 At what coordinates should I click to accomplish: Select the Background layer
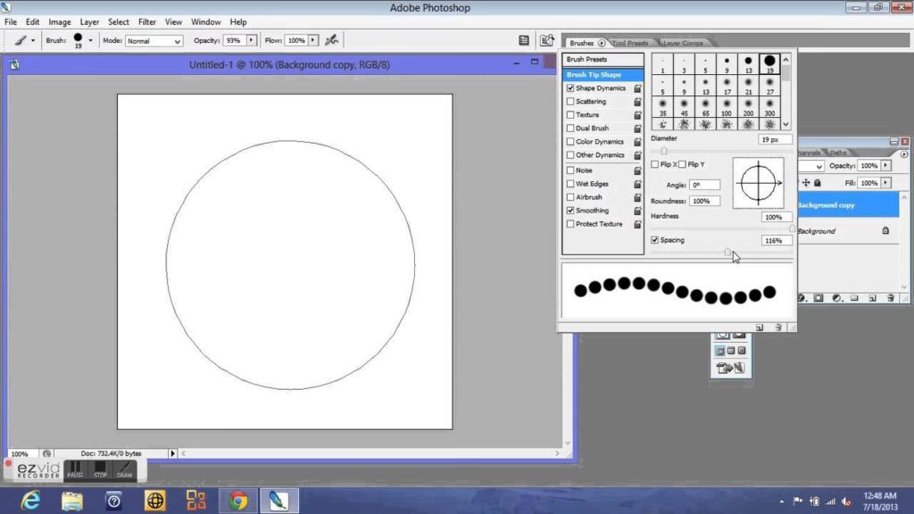pos(817,231)
